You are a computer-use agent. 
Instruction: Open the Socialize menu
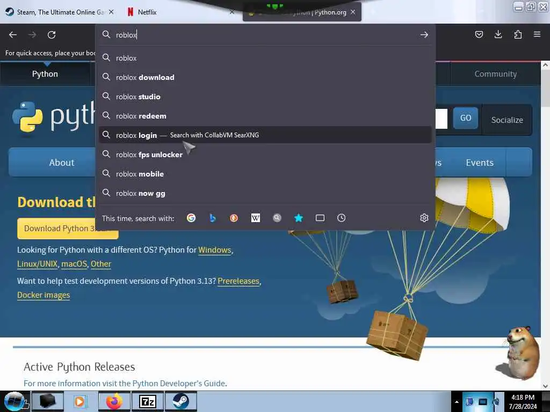click(507, 120)
